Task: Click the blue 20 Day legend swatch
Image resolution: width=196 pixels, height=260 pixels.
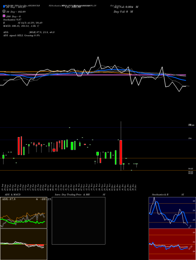Action: click(4, 7)
